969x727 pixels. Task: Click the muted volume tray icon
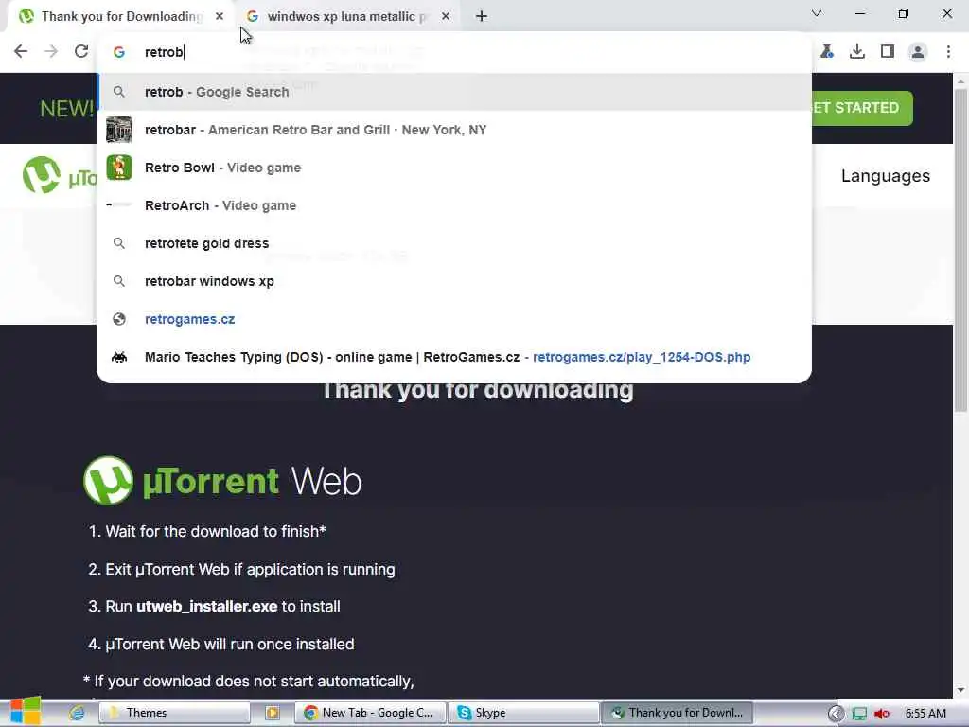pyautogui.click(x=882, y=714)
